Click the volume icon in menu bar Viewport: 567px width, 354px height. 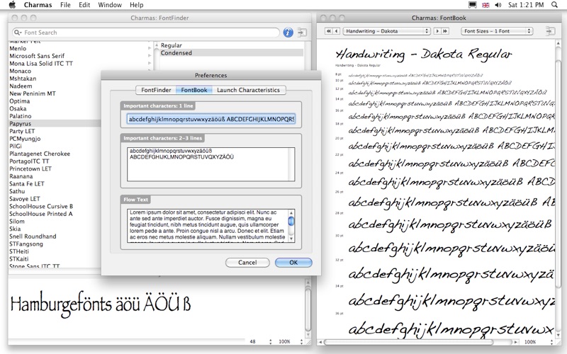(498, 5)
